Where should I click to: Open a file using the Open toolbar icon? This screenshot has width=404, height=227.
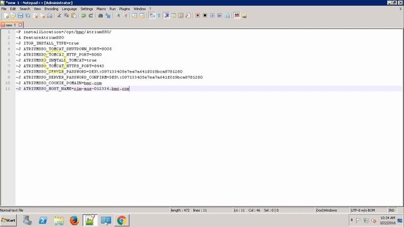(13, 16)
